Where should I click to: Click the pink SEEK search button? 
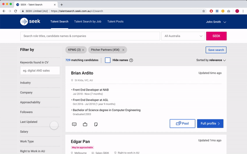tap(216, 36)
